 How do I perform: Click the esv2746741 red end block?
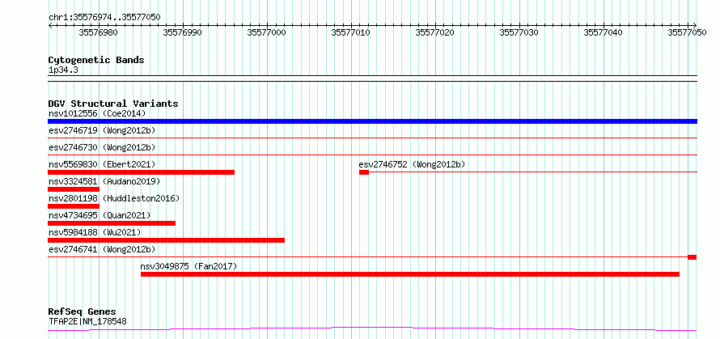[x=692, y=257]
